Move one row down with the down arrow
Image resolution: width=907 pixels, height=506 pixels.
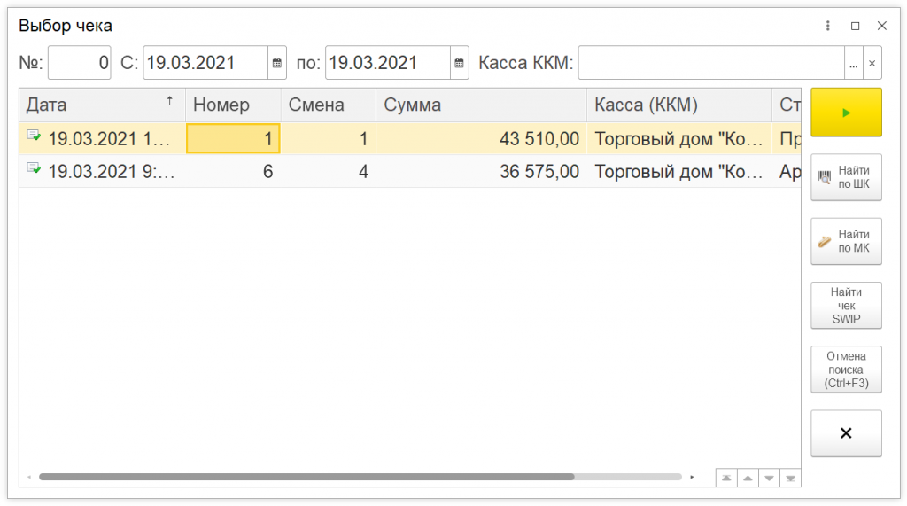(x=769, y=478)
